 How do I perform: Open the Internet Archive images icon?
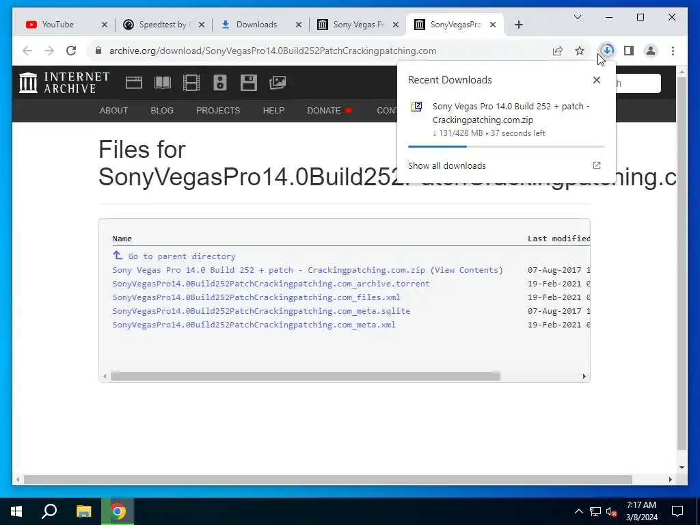[x=278, y=83]
